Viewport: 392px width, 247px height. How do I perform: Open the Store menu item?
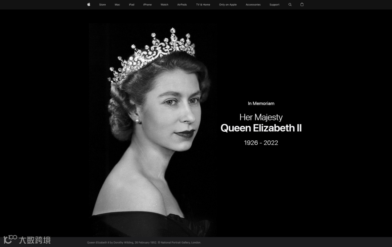102,4
